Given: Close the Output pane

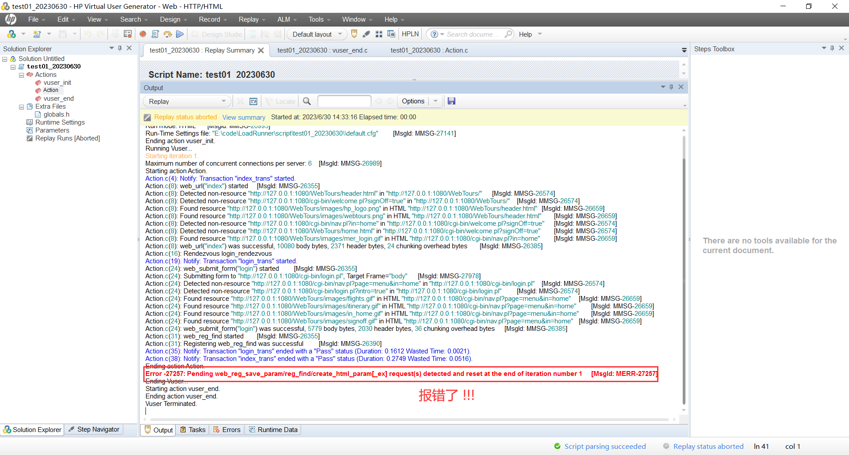Looking at the screenshot, I should coord(681,87).
